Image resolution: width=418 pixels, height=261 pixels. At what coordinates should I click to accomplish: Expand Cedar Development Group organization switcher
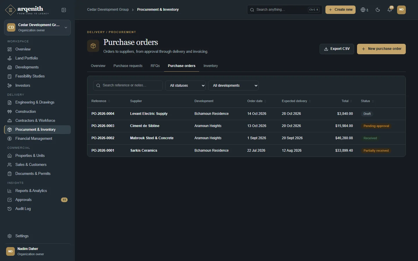[37, 28]
